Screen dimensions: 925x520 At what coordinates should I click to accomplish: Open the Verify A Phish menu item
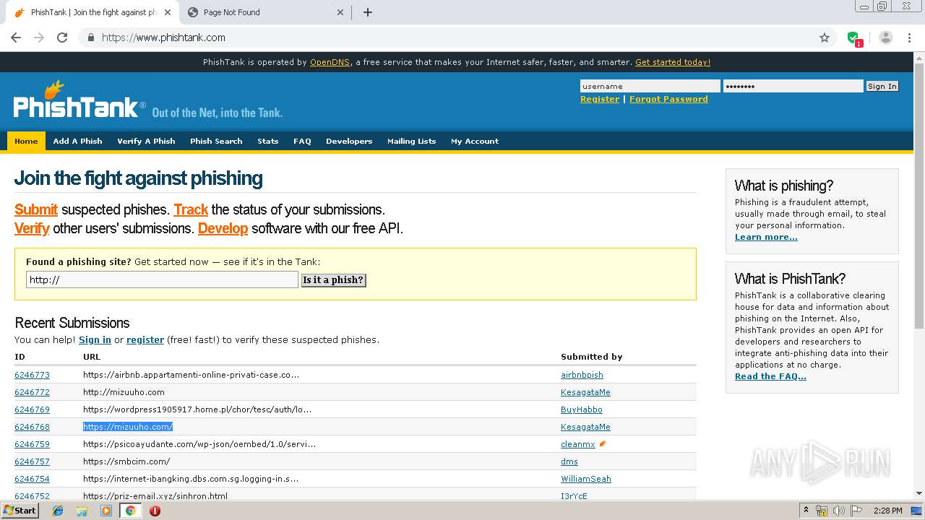[x=146, y=141]
